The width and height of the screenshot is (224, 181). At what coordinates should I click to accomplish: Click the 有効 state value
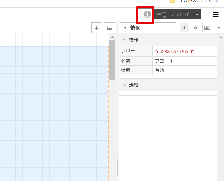tap(159, 70)
